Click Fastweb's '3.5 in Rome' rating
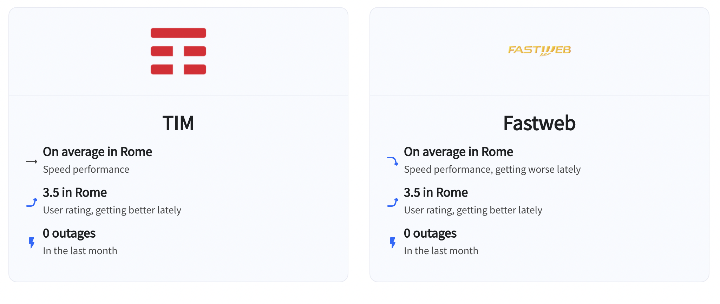This screenshot has height=304, width=720. click(436, 193)
